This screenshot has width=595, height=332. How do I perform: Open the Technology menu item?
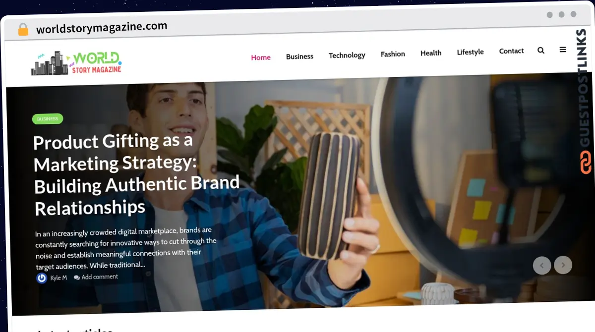tap(347, 55)
